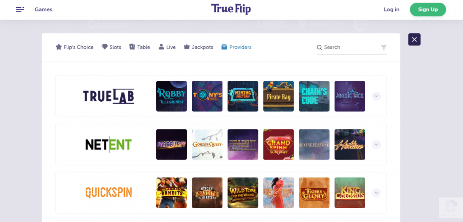Expand the Quickspin provider row
The height and width of the screenshot is (222, 463).
pos(376,193)
